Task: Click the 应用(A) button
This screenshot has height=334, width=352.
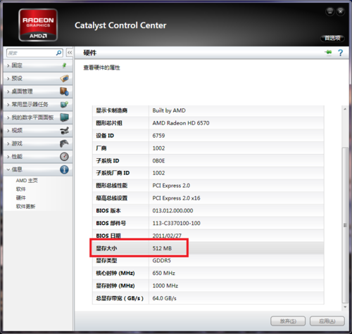Action: [x=327, y=321]
